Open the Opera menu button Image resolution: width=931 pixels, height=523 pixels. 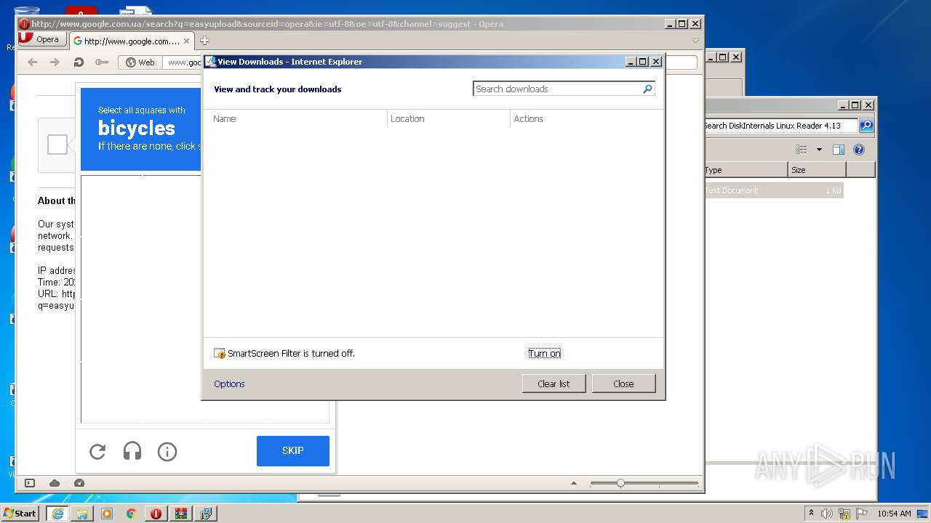tap(41, 39)
